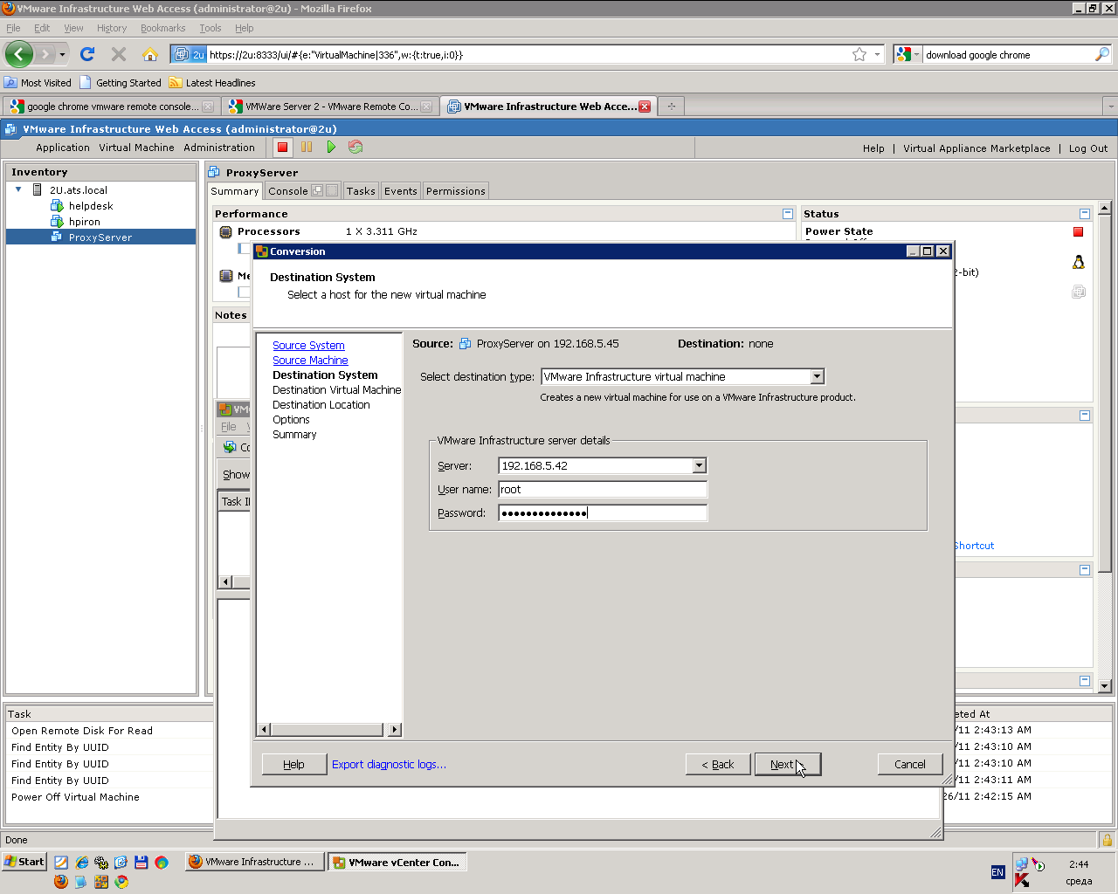Screen dimensions: 1118x894
Task: Open the Firefox recent pages history dropdown
Action: coord(62,54)
